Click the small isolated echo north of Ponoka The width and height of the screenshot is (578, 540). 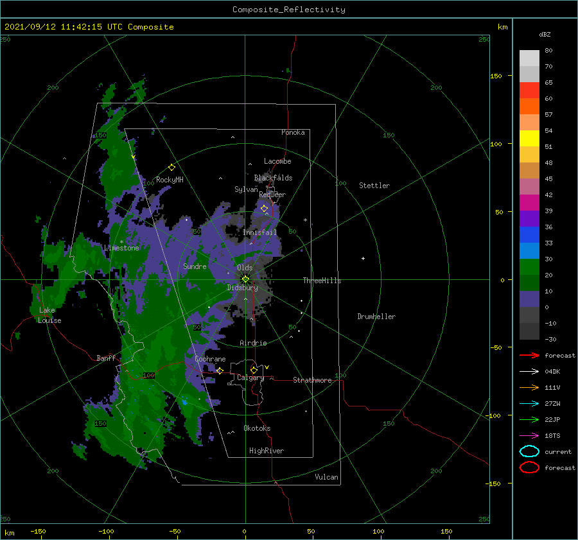pyautogui.click(x=288, y=70)
